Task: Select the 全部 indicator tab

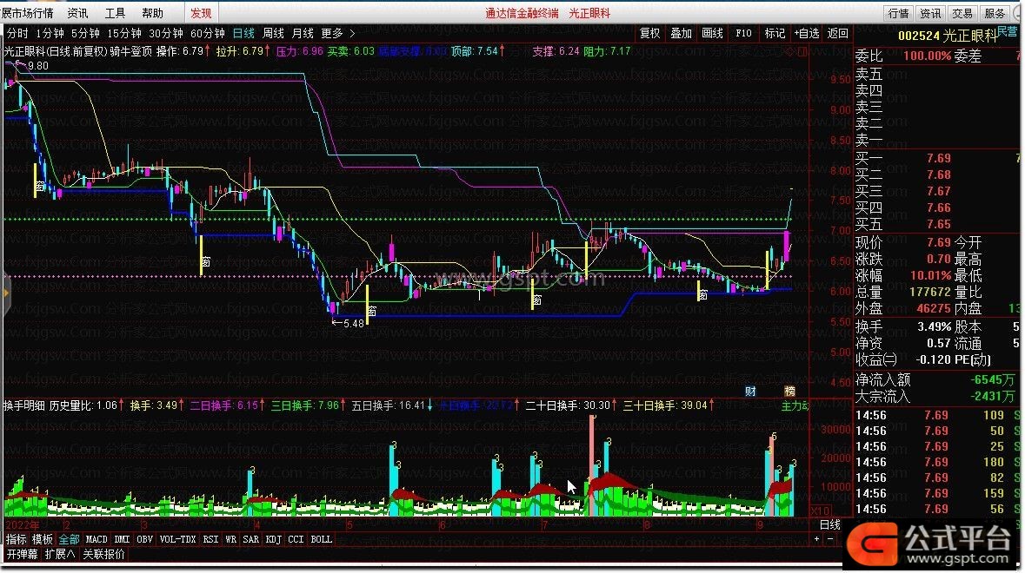Action: pos(69,539)
